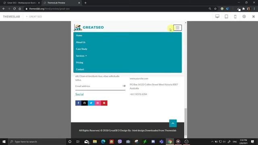Open a new browser tab
Screen dimensions: 258x145
tap(85, 3)
